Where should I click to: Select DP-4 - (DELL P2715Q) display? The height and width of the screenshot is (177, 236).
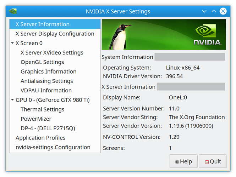coord(48,128)
